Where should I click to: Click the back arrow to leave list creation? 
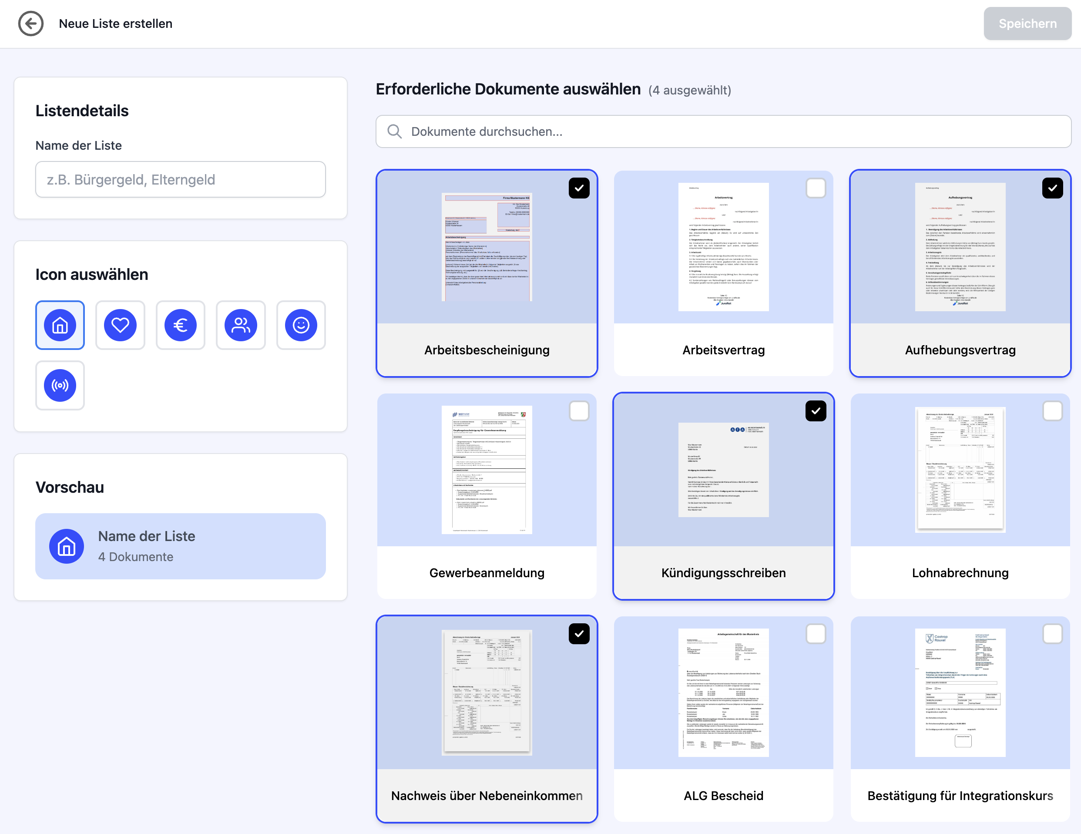[x=31, y=23]
